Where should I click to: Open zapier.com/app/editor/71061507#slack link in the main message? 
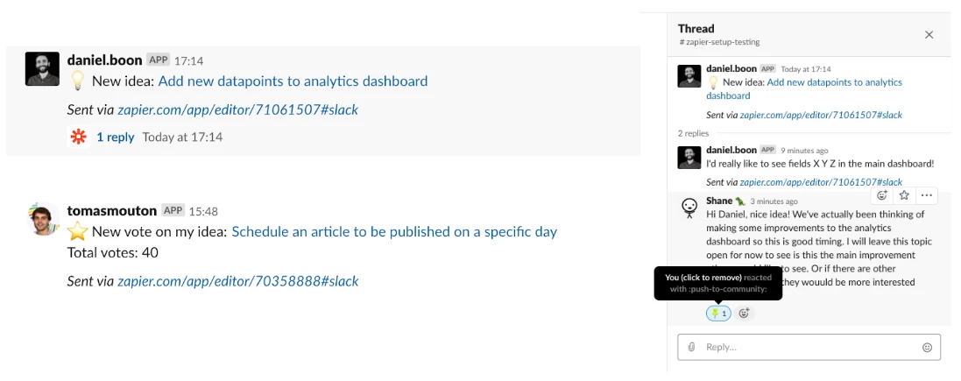(237, 109)
